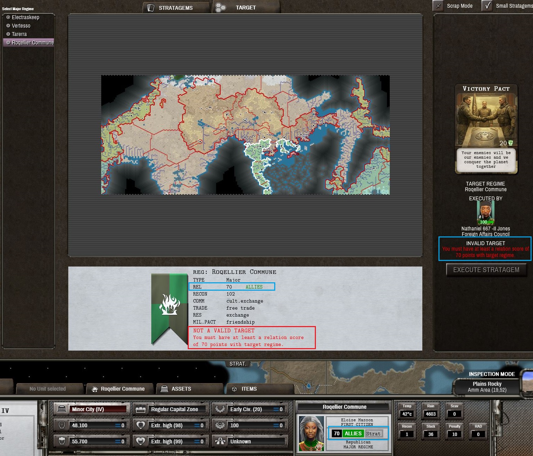The height and width of the screenshot is (456, 533).
Task: Toggle the Small Stratagems checkbox
Action: pos(487,6)
